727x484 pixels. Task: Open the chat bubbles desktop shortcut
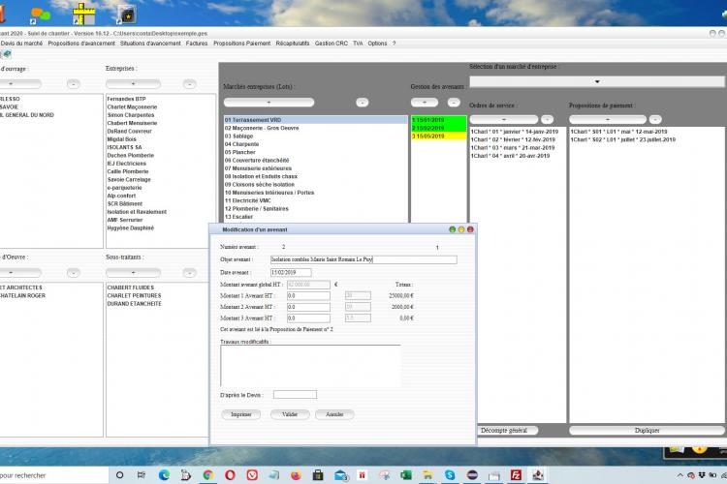click(x=41, y=15)
